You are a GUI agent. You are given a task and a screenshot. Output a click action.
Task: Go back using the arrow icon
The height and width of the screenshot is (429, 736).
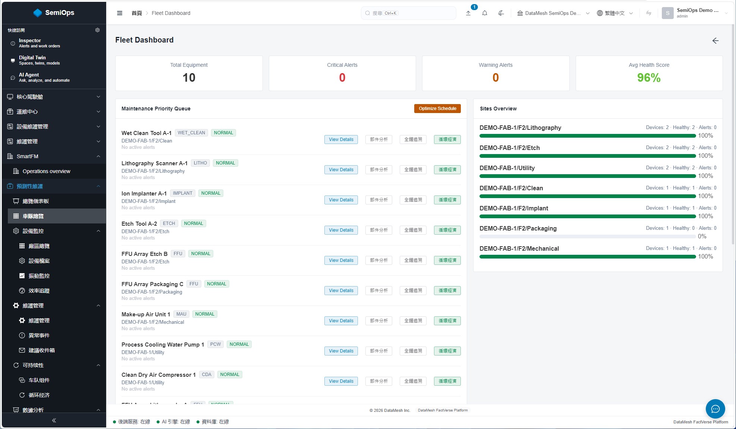(x=715, y=41)
